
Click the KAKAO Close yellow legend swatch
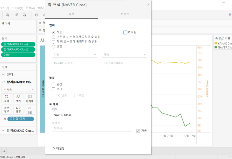coord(216,43)
